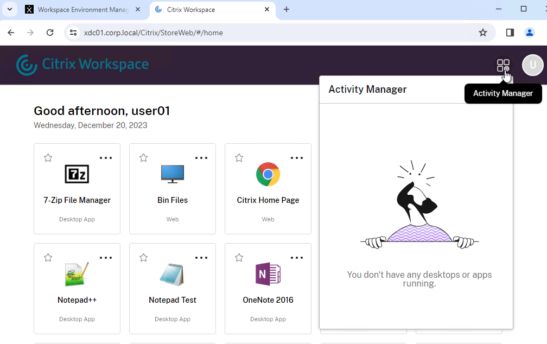Image resolution: width=547 pixels, height=344 pixels.
Task: Favorite the Notepad++ star
Action: coord(48,258)
